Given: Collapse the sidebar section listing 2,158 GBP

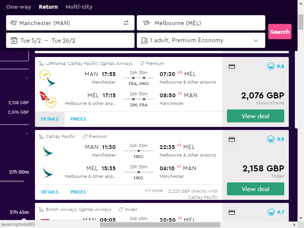Looking at the screenshot, I should tap(27, 78).
